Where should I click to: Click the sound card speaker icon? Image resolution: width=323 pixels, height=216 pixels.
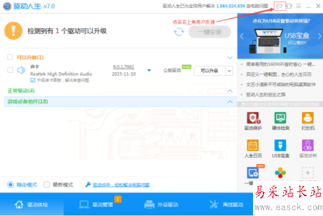[21, 71]
